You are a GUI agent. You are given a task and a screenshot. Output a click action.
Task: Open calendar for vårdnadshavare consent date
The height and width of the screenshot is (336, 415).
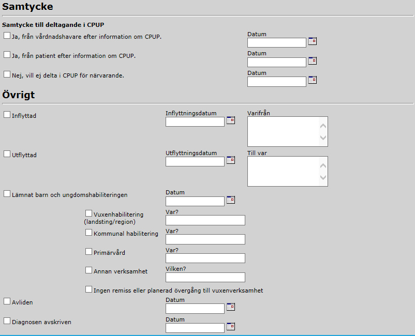[x=313, y=41]
